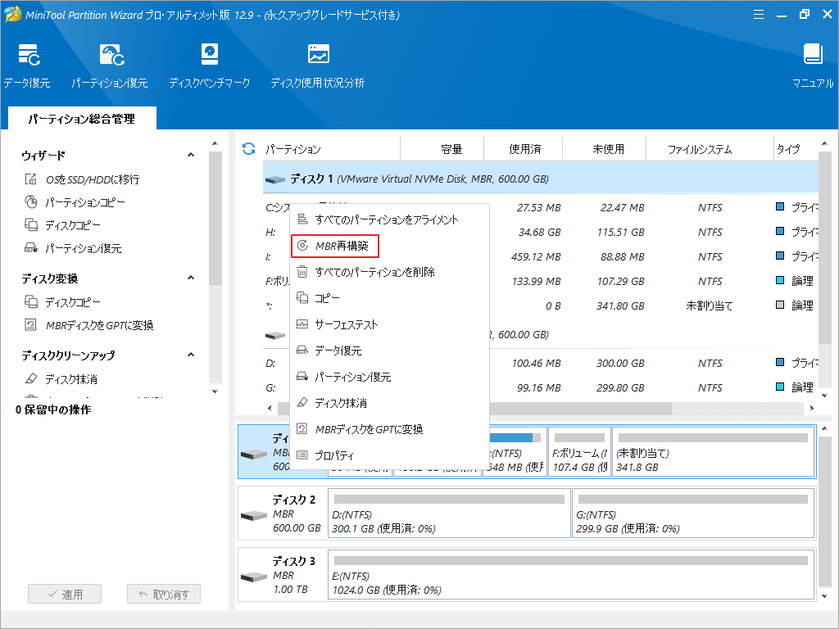
Task: Click the blue primary type swatch for H: row
Action: coord(780,232)
